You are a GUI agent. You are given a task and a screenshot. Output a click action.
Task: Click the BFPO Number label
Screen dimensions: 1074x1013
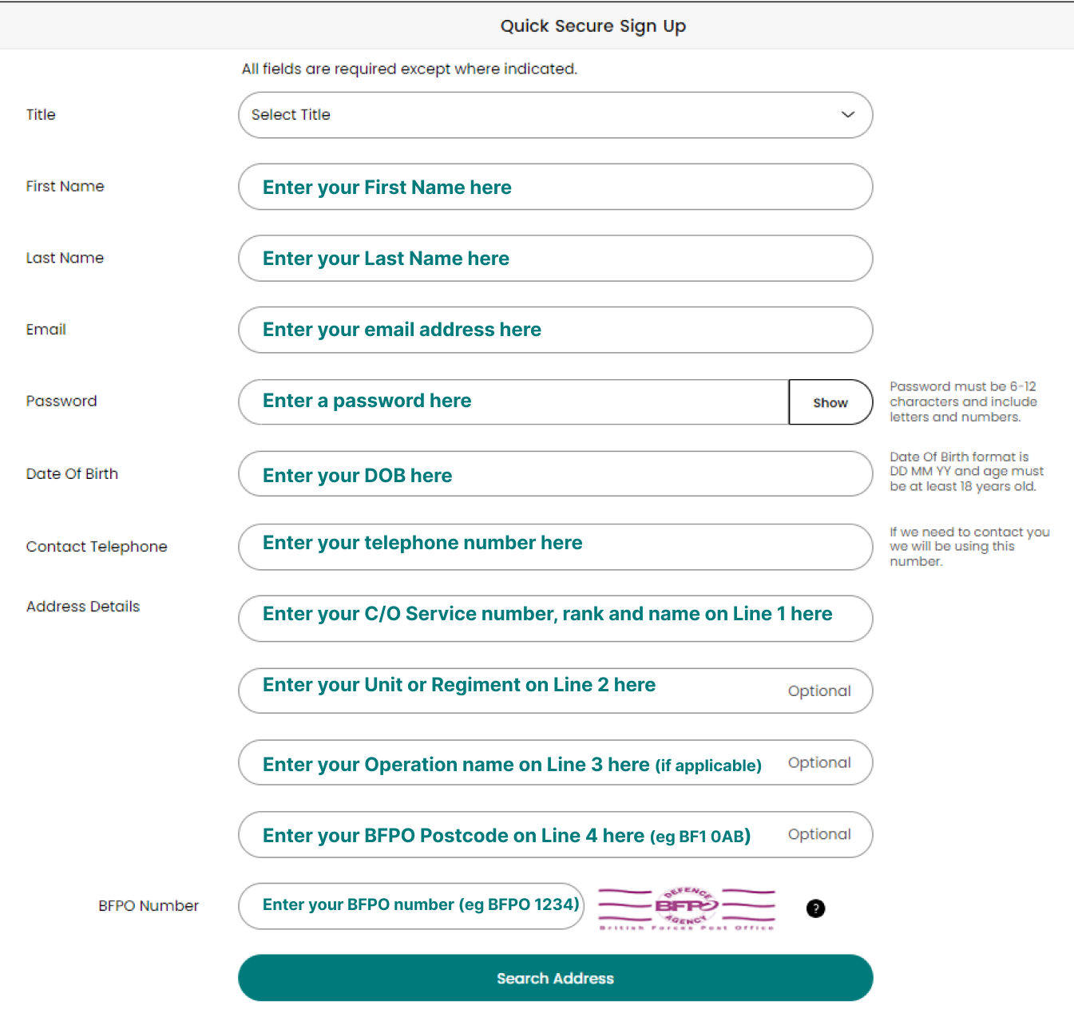(x=149, y=906)
